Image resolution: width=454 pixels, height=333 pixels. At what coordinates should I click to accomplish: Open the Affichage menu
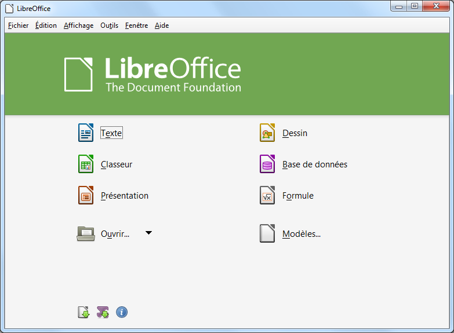click(78, 25)
